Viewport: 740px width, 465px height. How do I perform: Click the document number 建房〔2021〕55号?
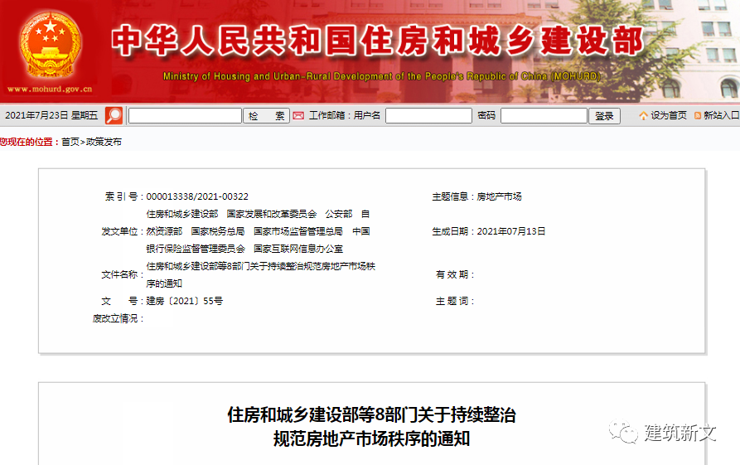(184, 301)
